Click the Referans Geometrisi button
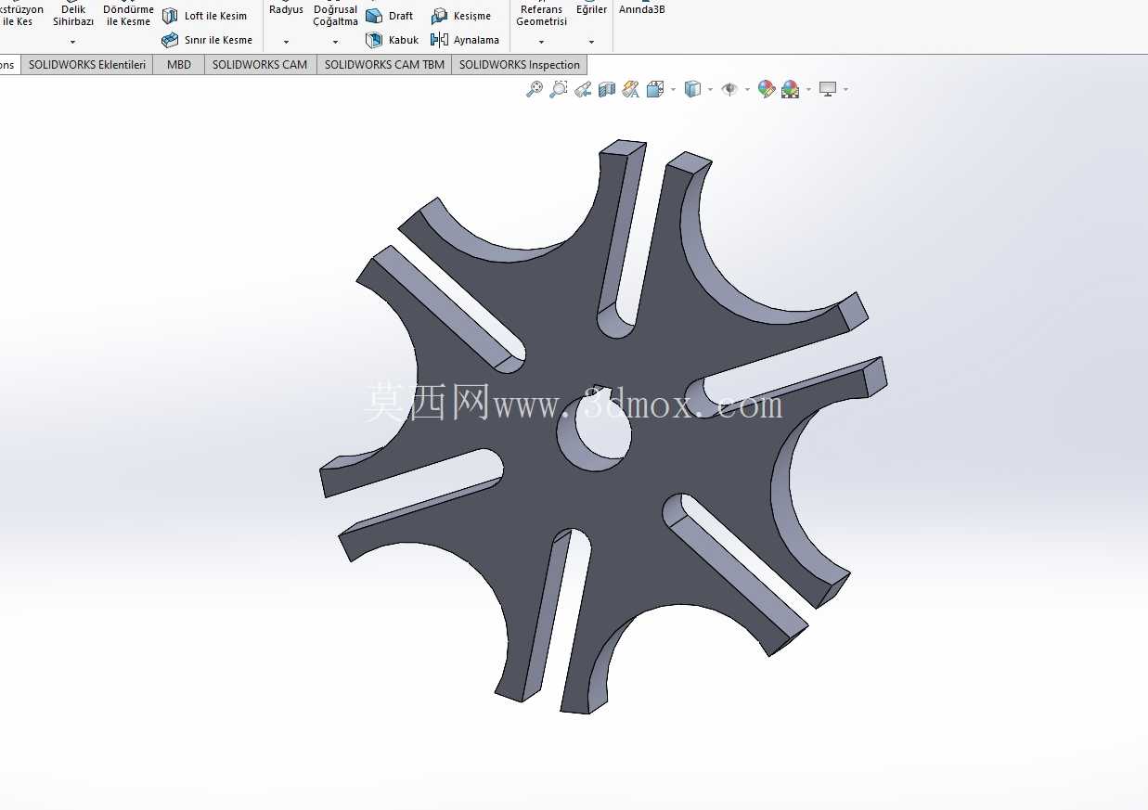The width and height of the screenshot is (1148, 810). tap(541, 15)
